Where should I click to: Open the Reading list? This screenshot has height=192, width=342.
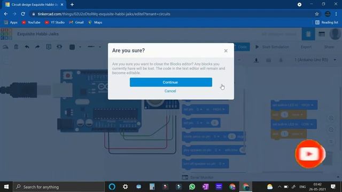[x=327, y=22]
